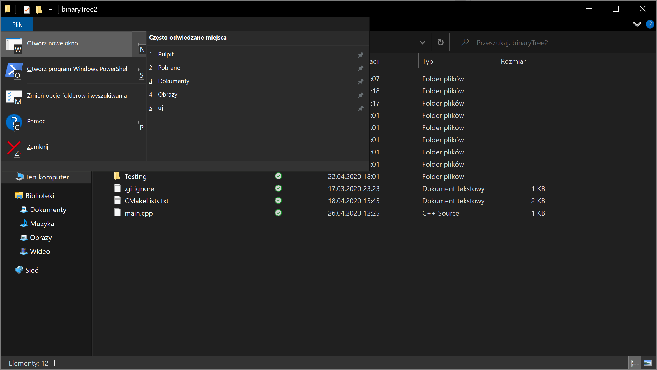The image size is (657, 370).
Task: Pin the uj folder to frequent places
Action: tap(361, 108)
